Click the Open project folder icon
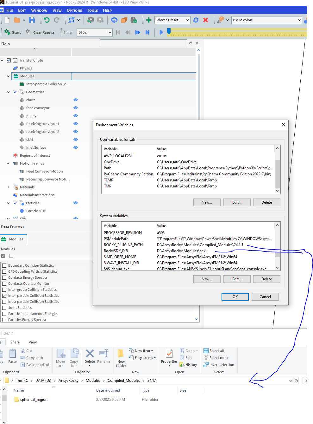 pos(17,20)
